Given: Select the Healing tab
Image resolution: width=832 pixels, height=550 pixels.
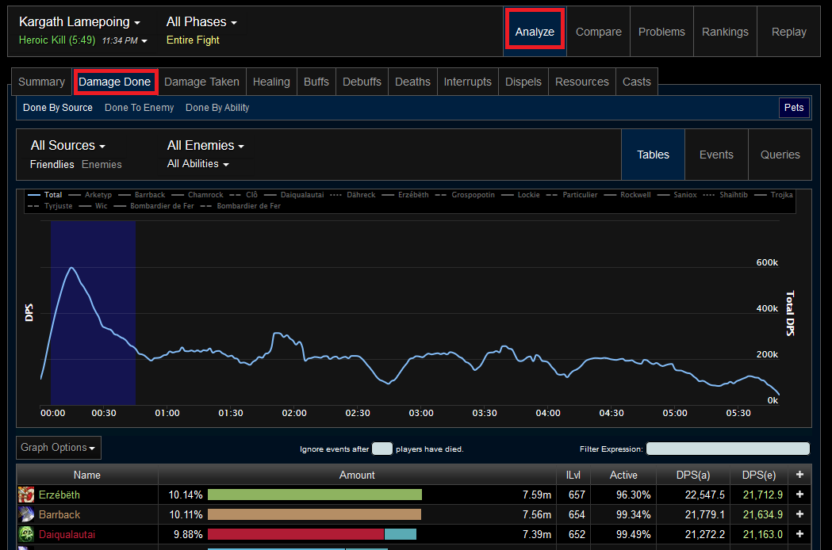Looking at the screenshot, I should (x=271, y=82).
